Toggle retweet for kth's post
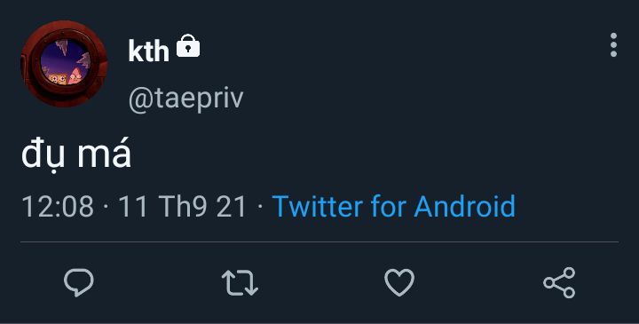Screen dimensions: 639x324 click(240, 283)
